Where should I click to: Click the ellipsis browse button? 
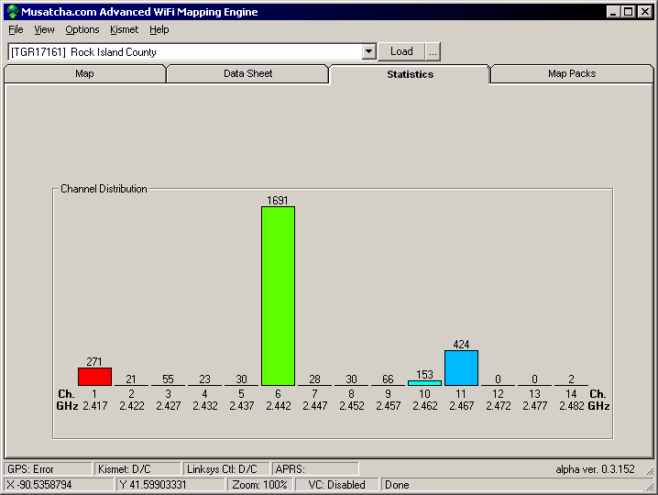click(433, 52)
